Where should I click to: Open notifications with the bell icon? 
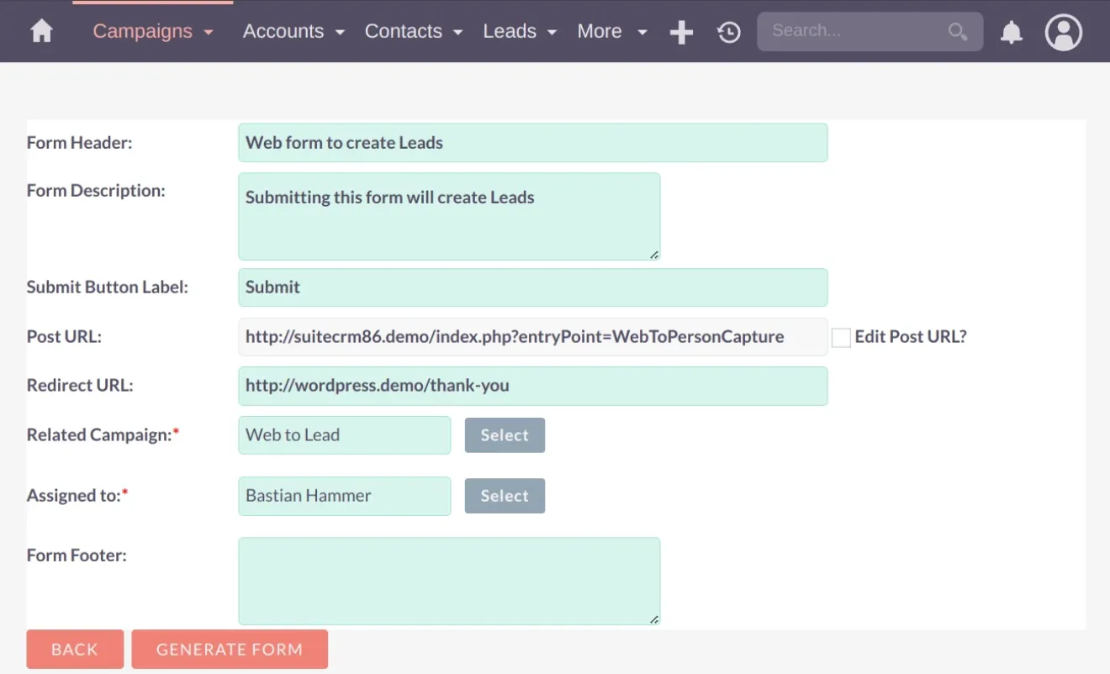point(1011,31)
